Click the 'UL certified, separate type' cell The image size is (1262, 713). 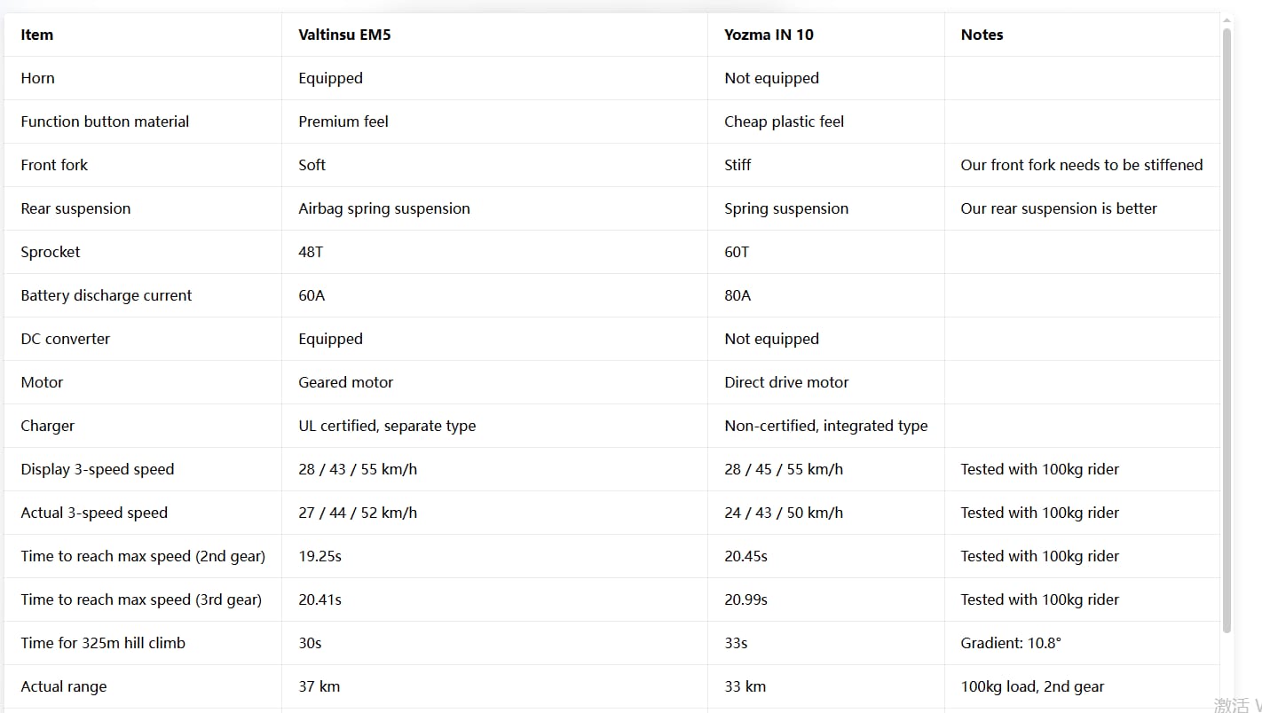(387, 426)
